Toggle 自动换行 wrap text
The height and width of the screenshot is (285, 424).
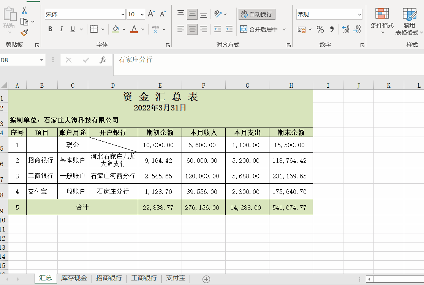click(x=257, y=14)
